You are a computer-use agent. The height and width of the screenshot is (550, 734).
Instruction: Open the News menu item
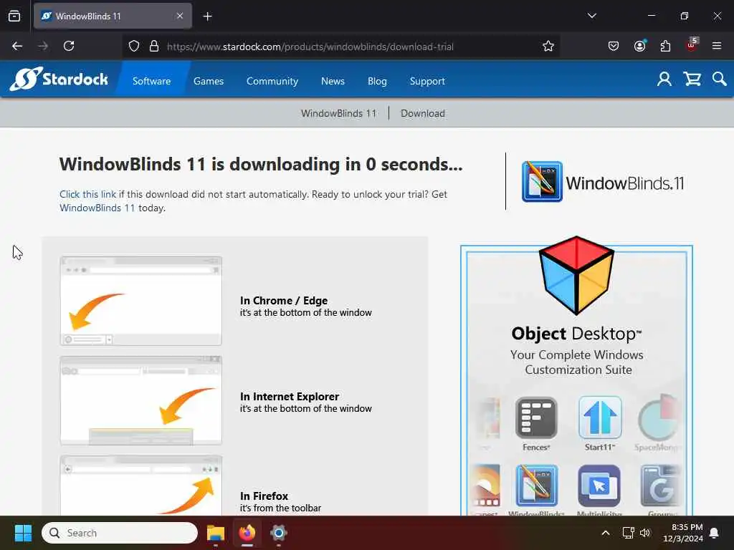(x=333, y=81)
